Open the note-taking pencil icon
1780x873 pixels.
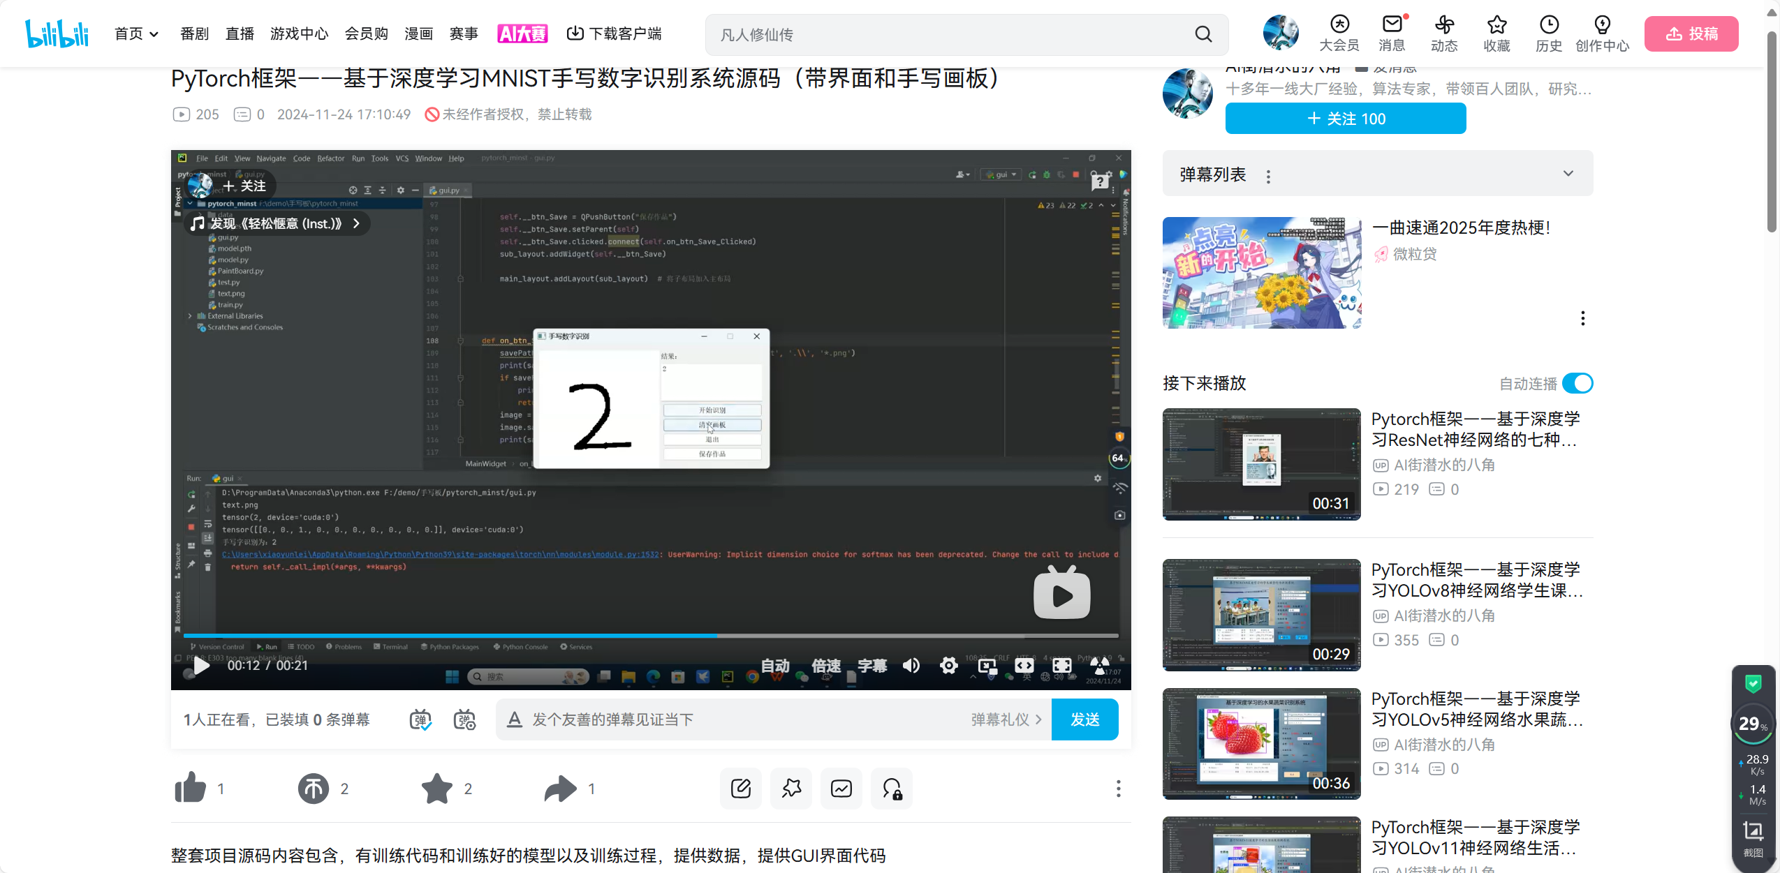[x=741, y=789]
